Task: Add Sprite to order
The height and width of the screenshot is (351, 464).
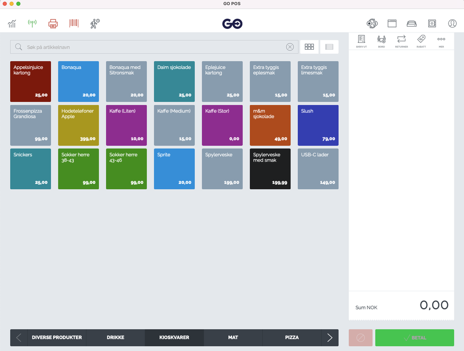Action: pyautogui.click(x=174, y=169)
